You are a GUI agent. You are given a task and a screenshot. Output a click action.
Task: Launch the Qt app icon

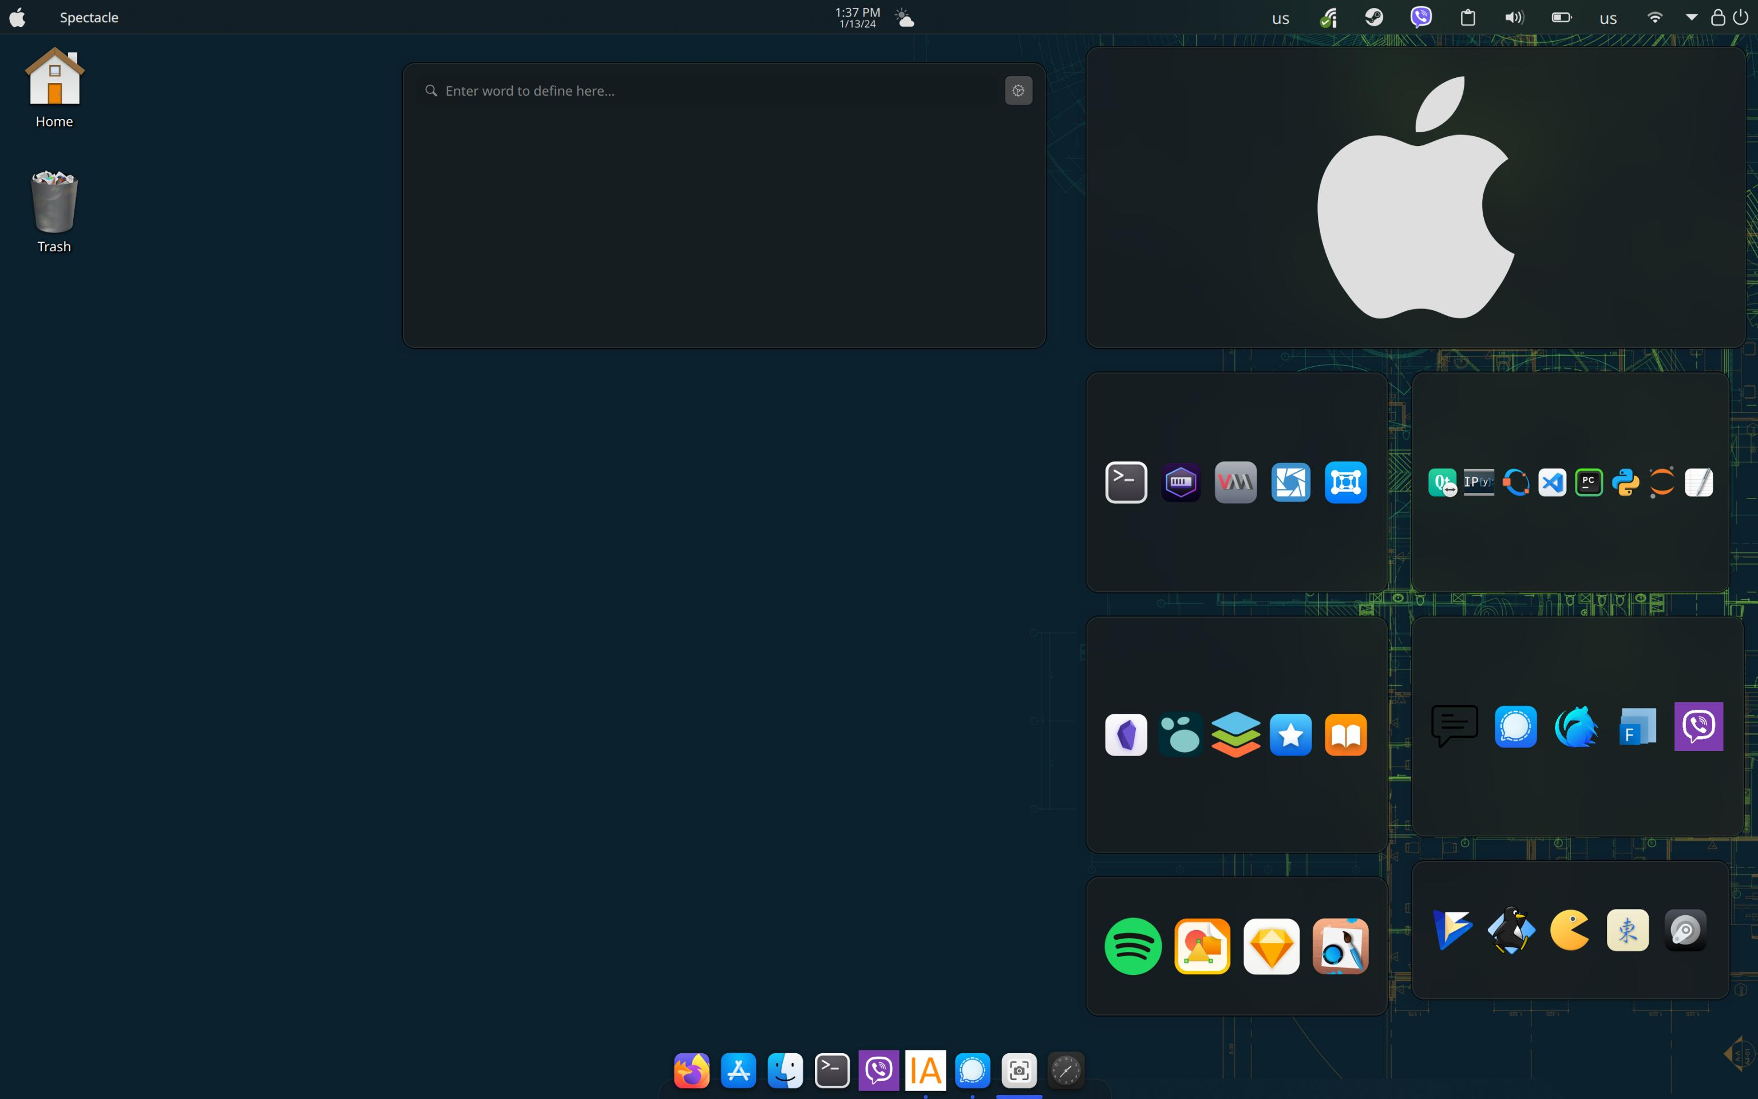pos(1442,482)
